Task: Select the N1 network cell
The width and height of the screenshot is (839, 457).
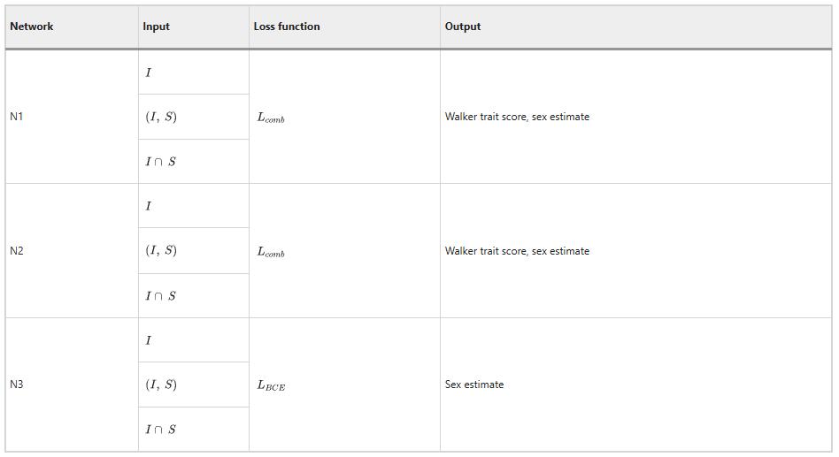Action: click(17, 117)
